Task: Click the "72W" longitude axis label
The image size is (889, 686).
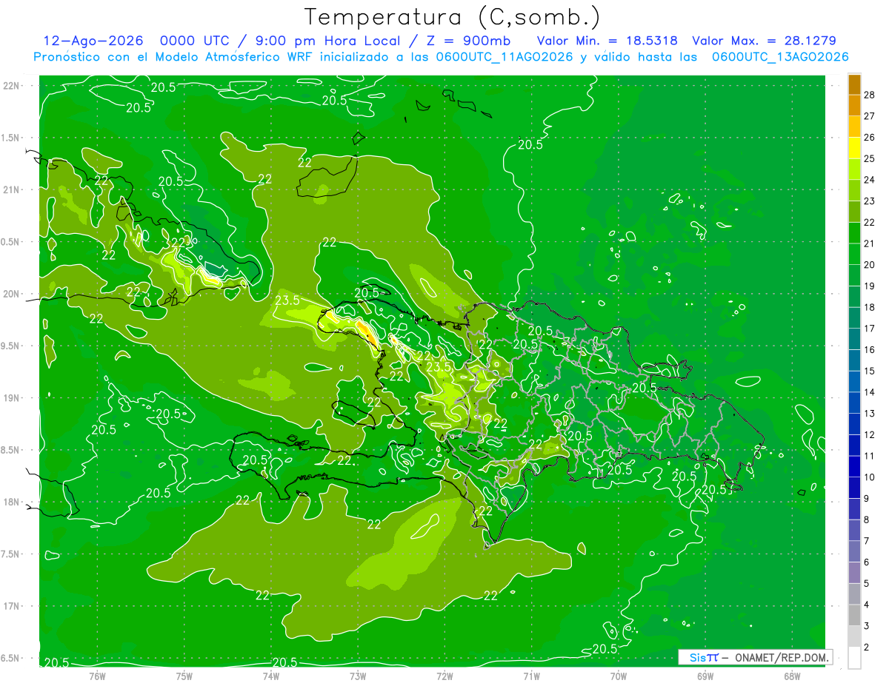Action: pyautogui.click(x=444, y=676)
